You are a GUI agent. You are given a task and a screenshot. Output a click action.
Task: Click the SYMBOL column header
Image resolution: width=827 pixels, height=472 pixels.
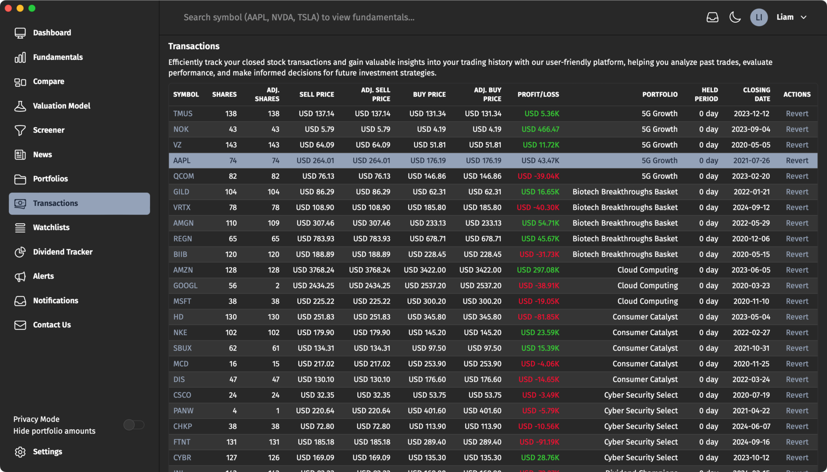pyautogui.click(x=186, y=94)
